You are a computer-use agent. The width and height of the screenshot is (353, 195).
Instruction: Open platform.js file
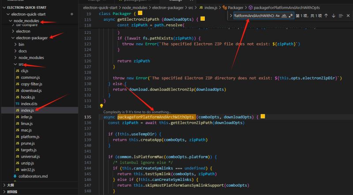pyautogui.click(x=30, y=136)
